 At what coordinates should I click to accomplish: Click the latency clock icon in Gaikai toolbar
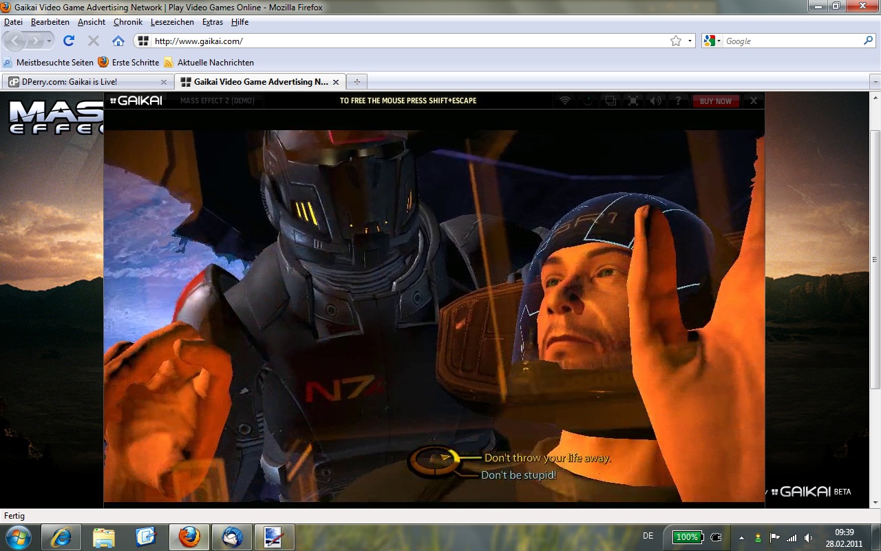pyautogui.click(x=587, y=101)
